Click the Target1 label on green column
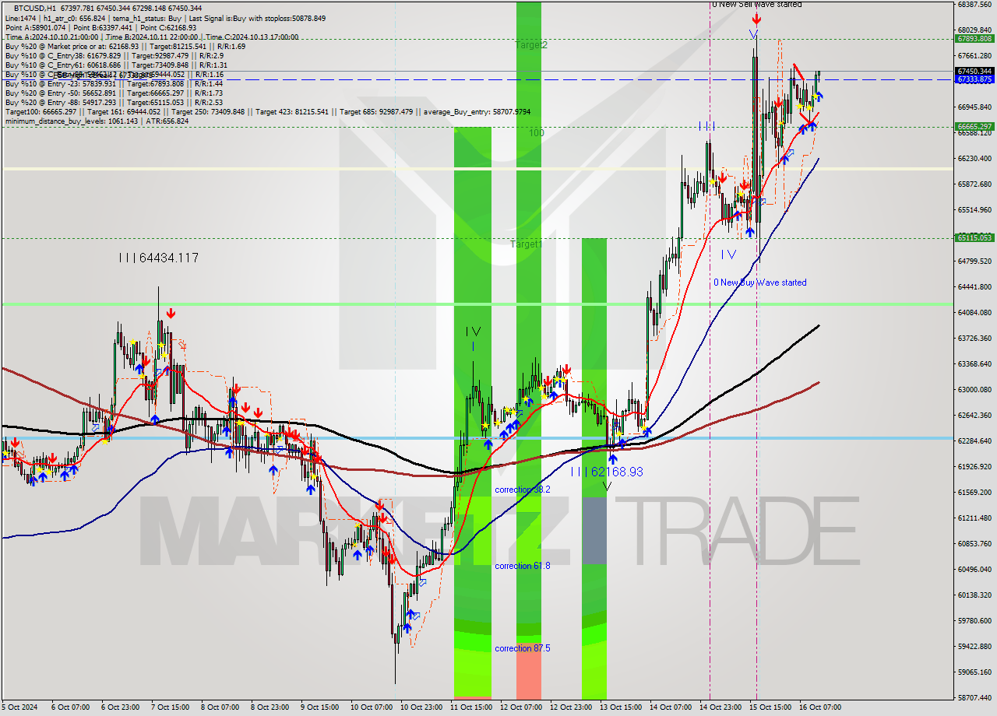 pyautogui.click(x=526, y=244)
